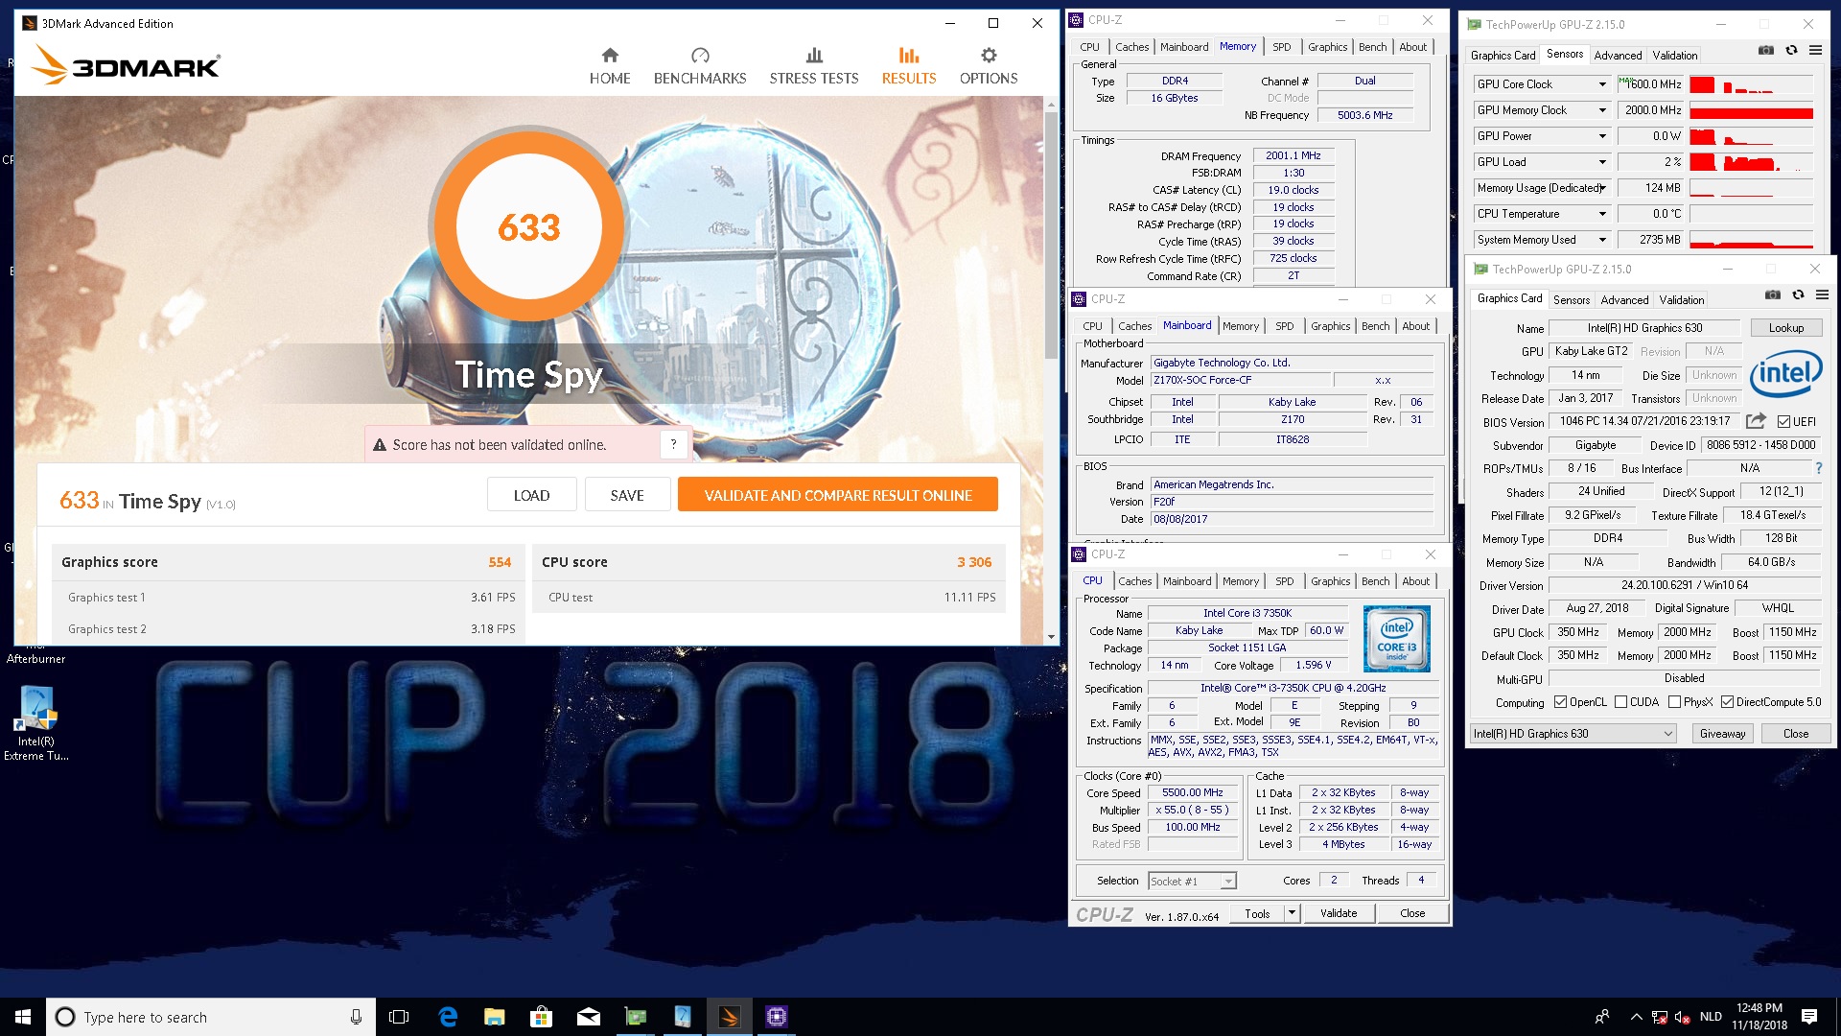Open Mail app from taskbar

point(589,1017)
